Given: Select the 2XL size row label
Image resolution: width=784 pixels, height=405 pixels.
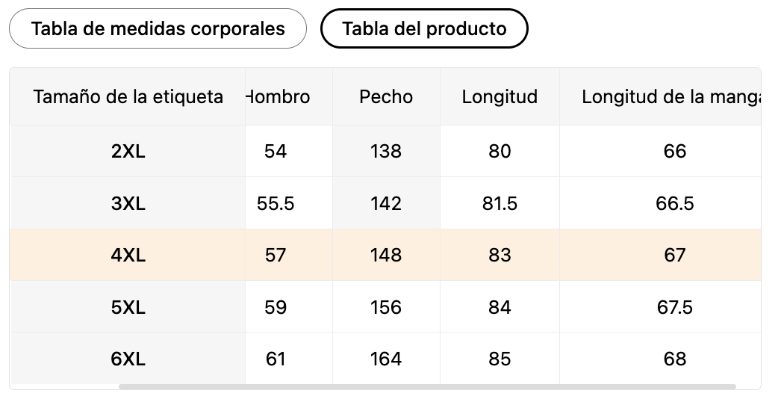Looking at the screenshot, I should tap(128, 151).
